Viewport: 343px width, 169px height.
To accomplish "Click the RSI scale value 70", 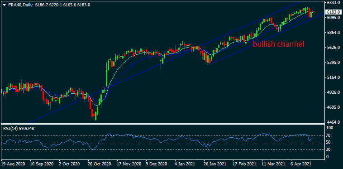I will click(328, 135).
